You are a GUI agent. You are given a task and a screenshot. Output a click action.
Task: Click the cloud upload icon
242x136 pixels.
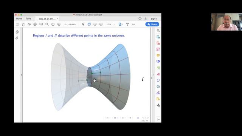coord(29,24)
